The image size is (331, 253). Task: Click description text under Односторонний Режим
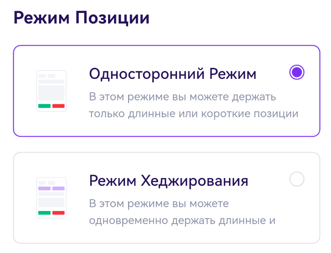tap(194, 105)
